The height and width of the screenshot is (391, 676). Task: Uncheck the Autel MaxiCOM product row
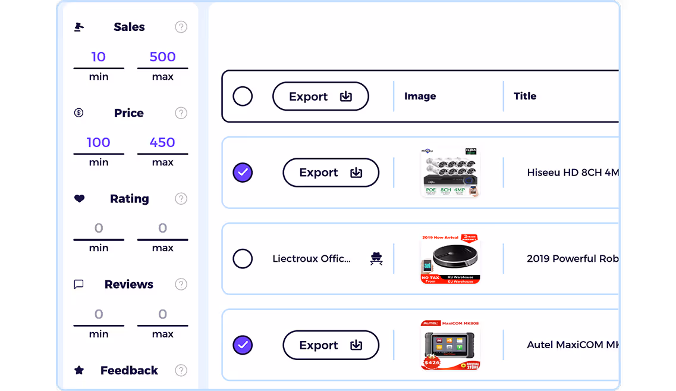click(243, 345)
